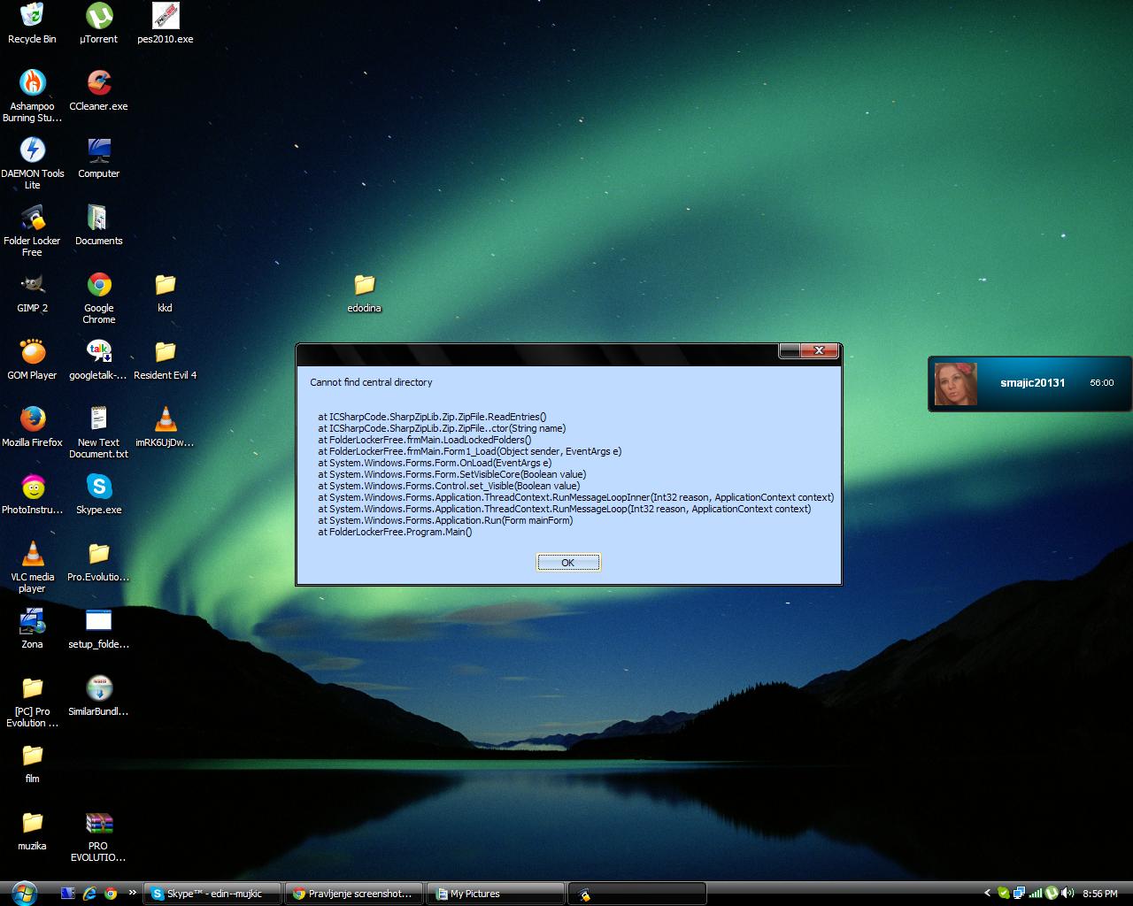Image resolution: width=1133 pixels, height=906 pixels.
Task: Select the Resident Evil 4 folder
Action: point(166,360)
